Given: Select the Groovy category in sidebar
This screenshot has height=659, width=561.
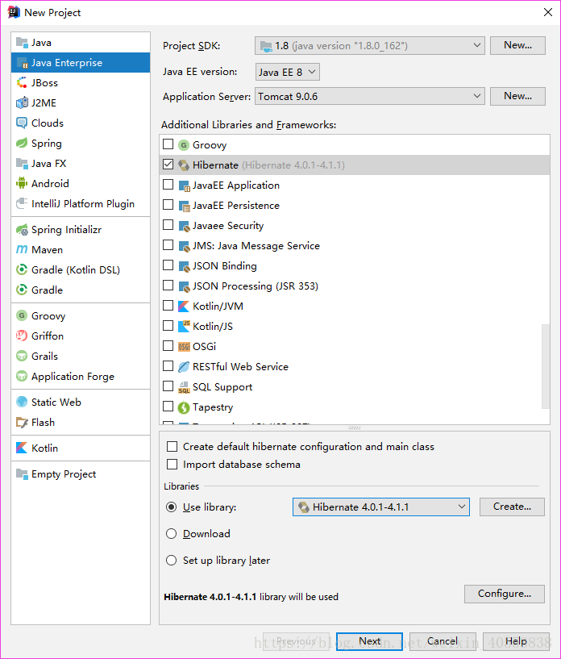Looking at the screenshot, I should point(81,316).
